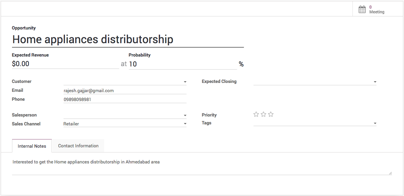This screenshot has height=196, width=404.
Task: Click the Opportunity title field
Action: coord(127,39)
